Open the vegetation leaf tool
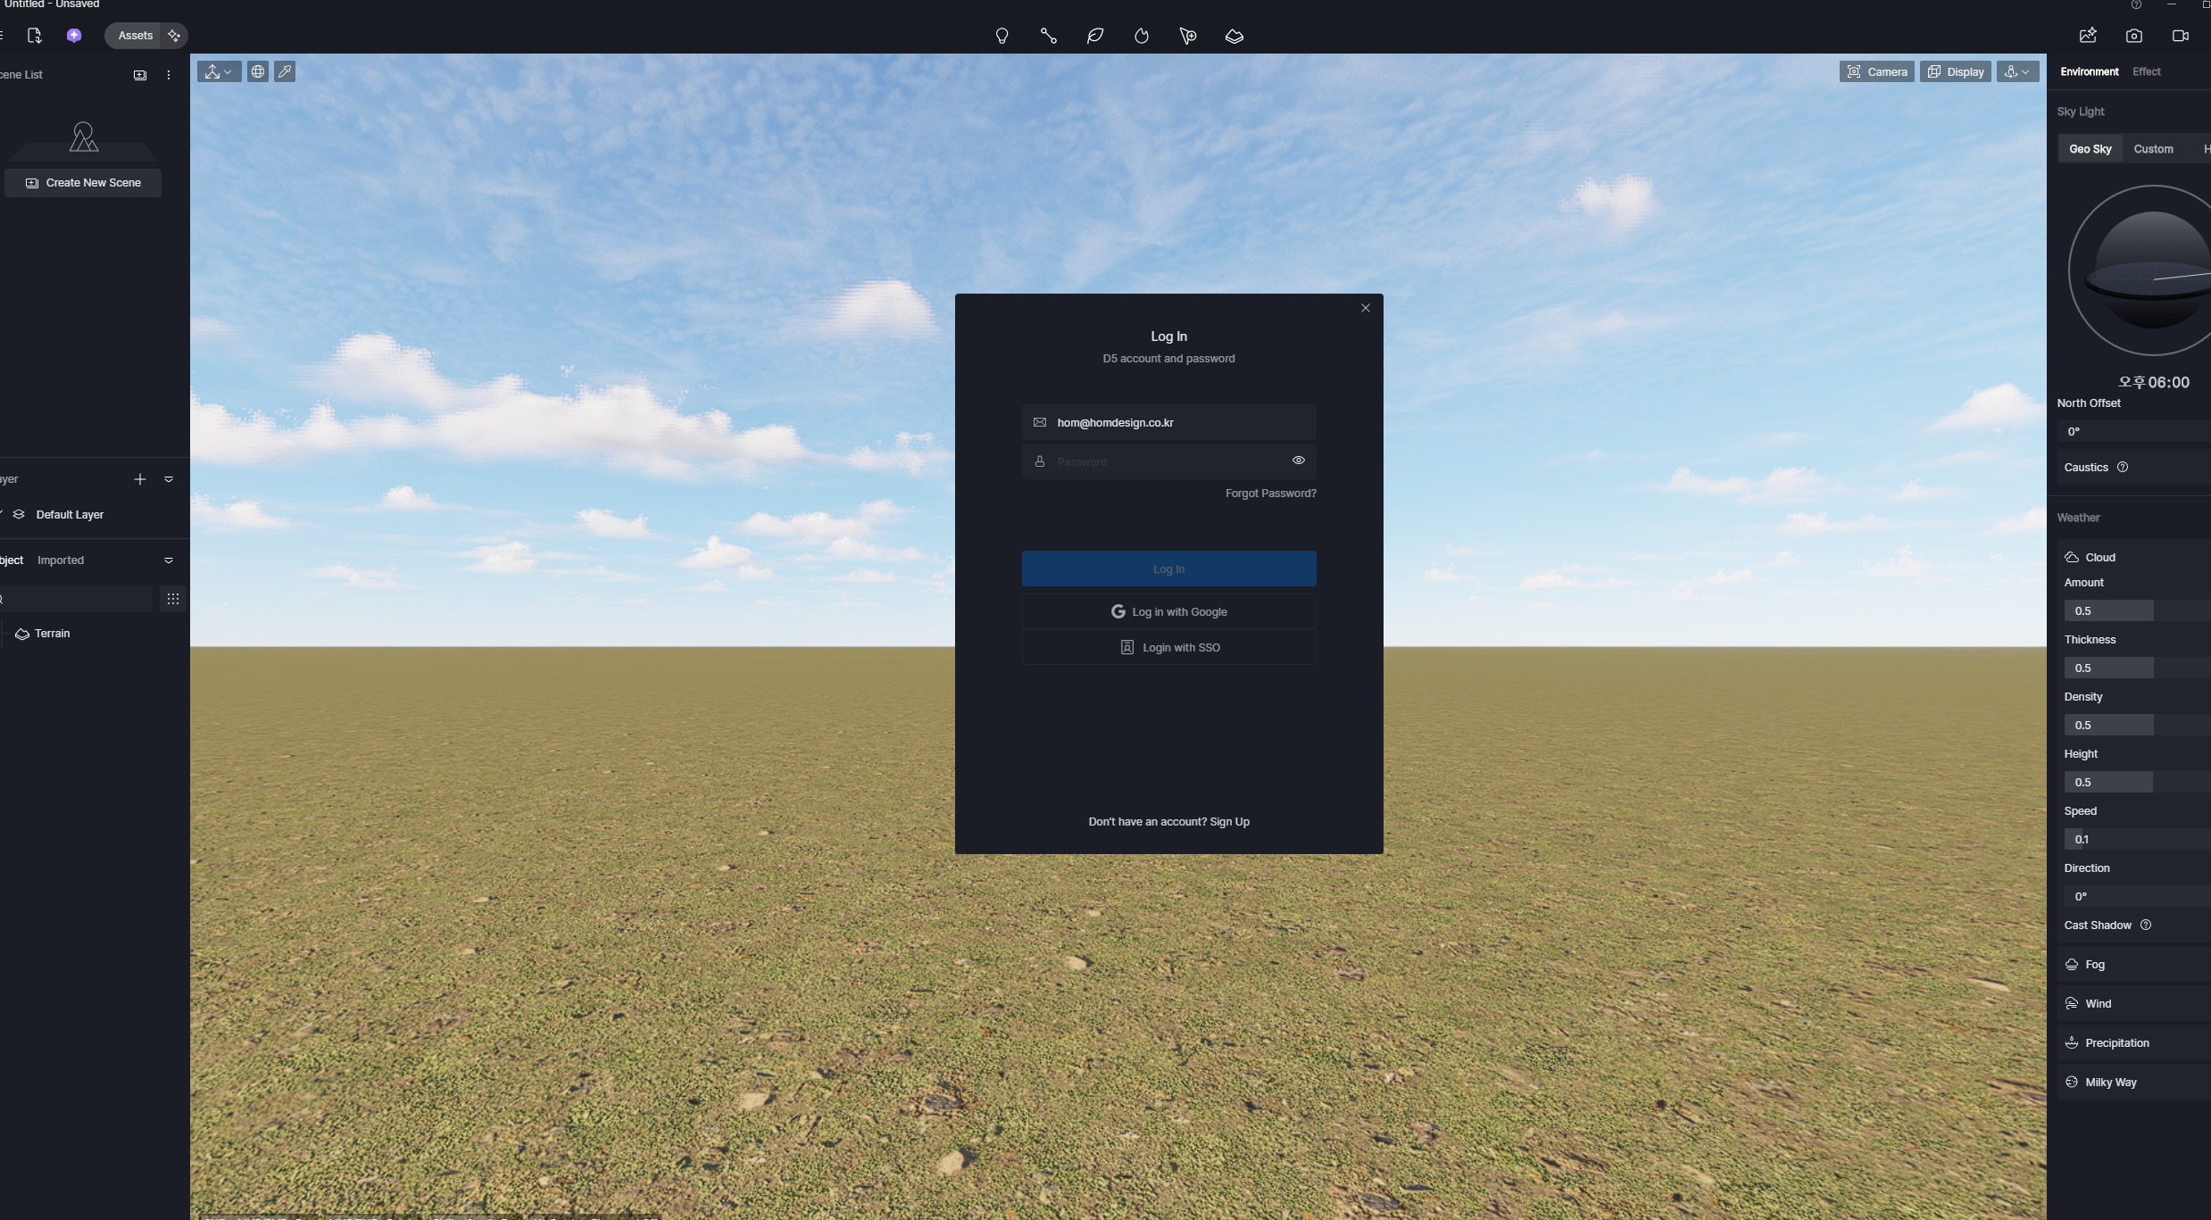This screenshot has height=1220, width=2211. tap(1094, 36)
